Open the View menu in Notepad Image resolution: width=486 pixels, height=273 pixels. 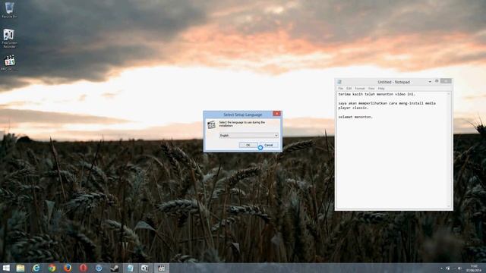371,89
